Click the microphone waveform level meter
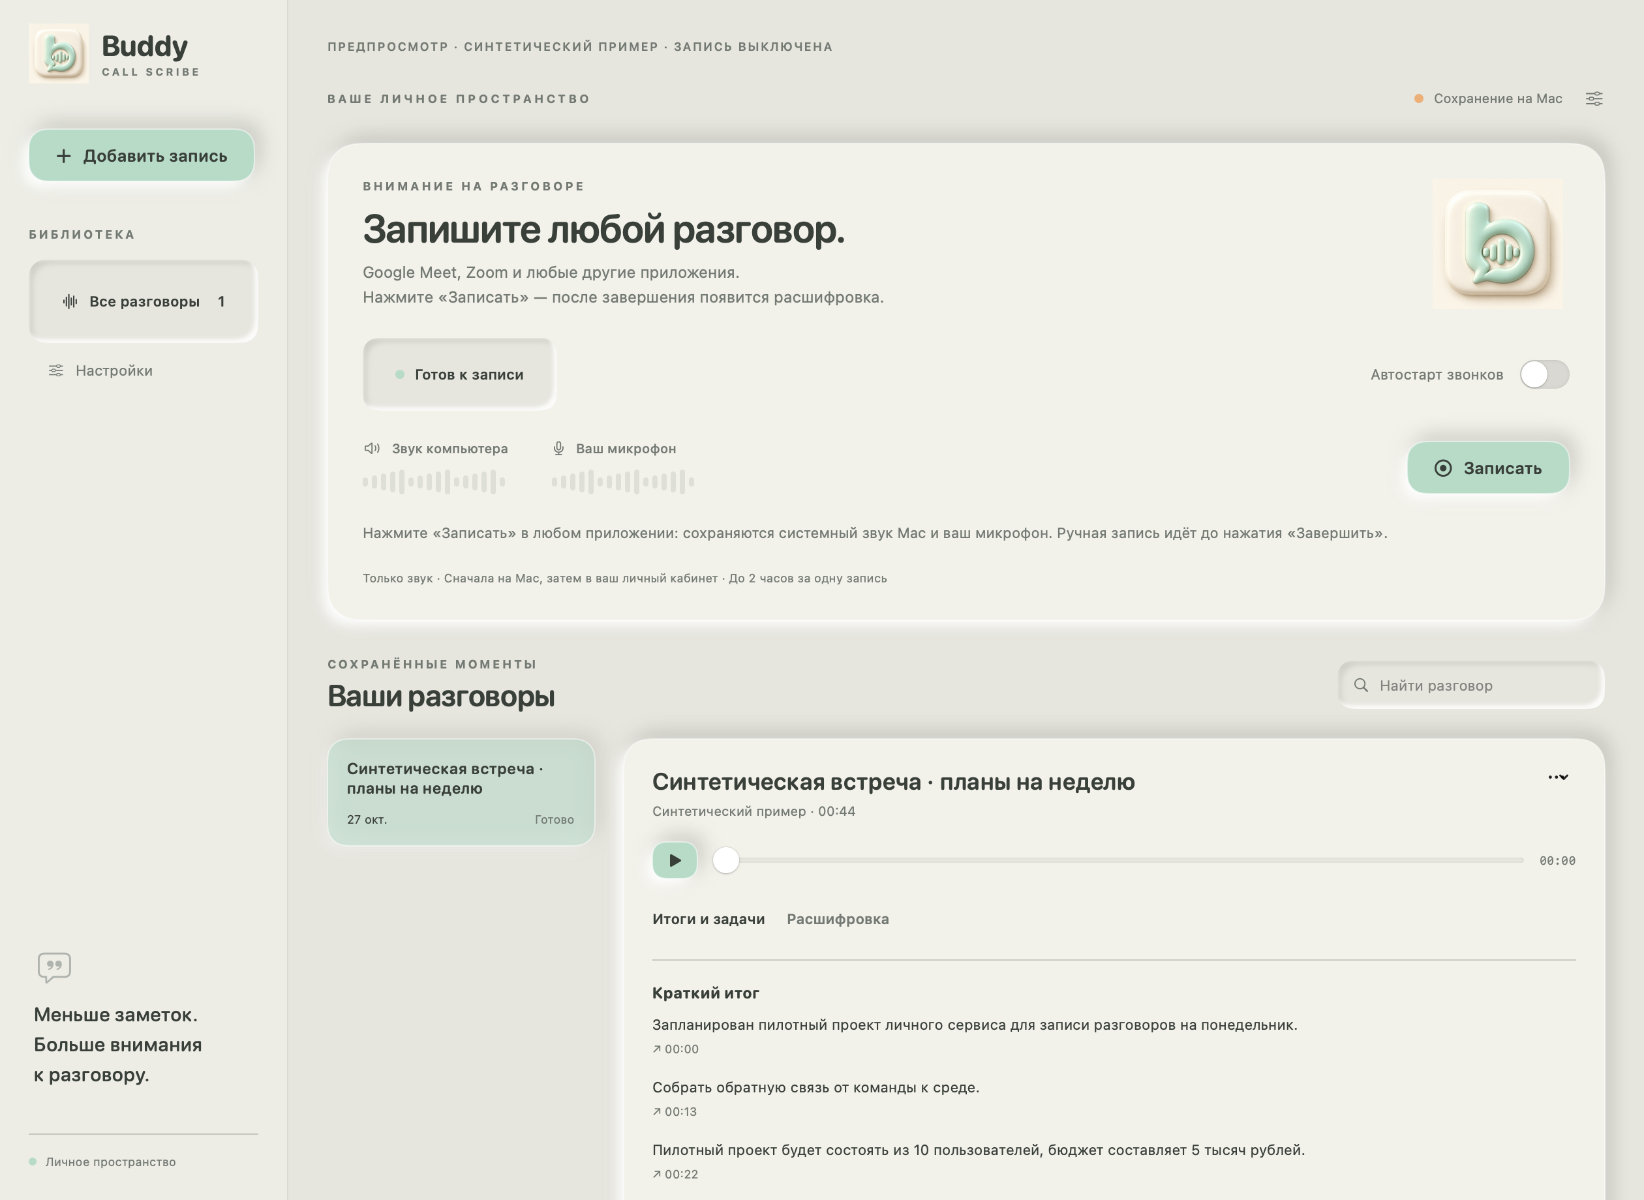1644x1200 pixels. 622,481
